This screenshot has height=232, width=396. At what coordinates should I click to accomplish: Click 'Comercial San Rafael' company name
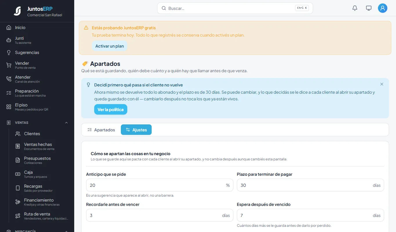pos(45,15)
